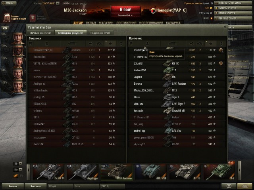Open the server WOT RU6 dropdown arrow
The image size is (254, 190).
pos(58,4)
